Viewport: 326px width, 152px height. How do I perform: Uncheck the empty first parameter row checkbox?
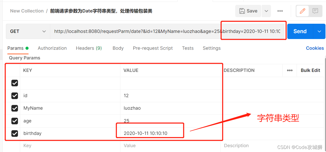pos(15,83)
